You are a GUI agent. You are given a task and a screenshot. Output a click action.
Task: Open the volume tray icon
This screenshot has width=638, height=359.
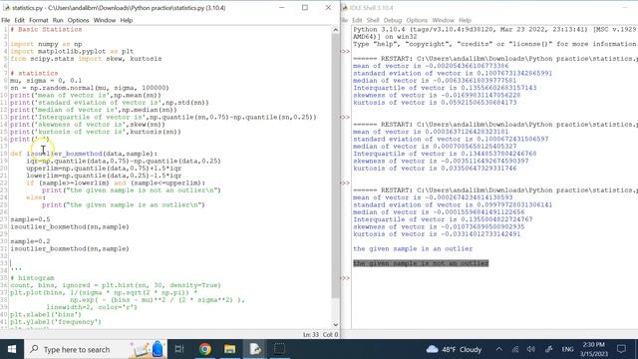click(x=531, y=349)
